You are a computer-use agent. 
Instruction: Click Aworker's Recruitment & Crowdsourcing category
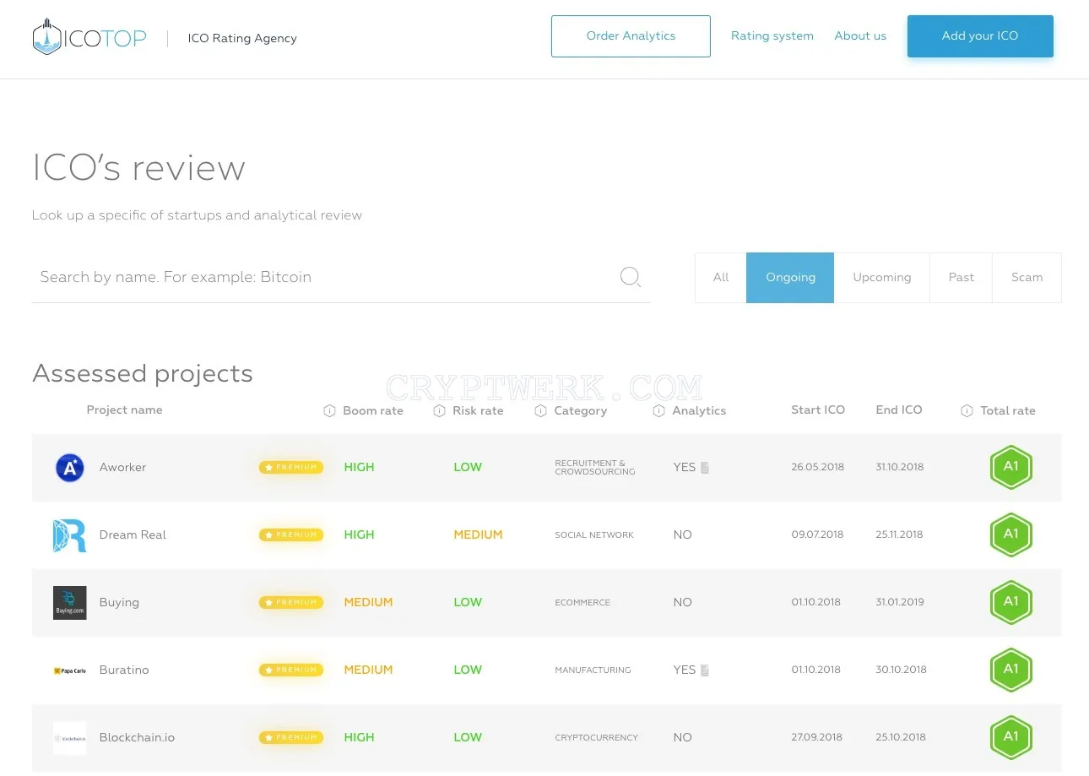tap(595, 468)
